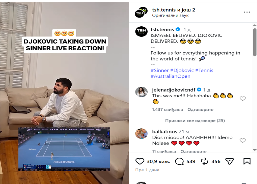Repost using the circular arrows icon

(x=204, y=161)
